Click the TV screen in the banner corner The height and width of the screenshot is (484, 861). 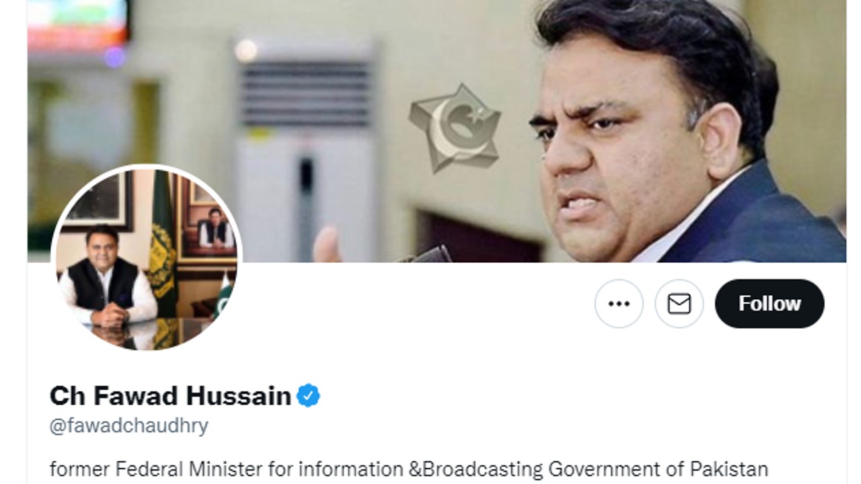77,26
